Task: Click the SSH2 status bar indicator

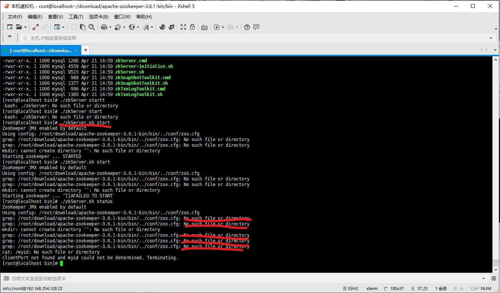Action: pyautogui.click(x=350, y=288)
